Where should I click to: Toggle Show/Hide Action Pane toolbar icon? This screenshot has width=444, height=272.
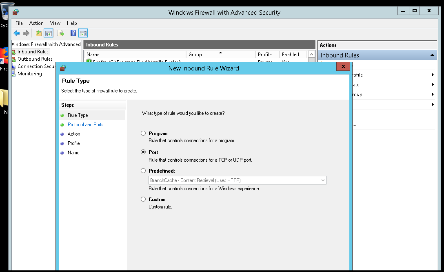coord(83,33)
